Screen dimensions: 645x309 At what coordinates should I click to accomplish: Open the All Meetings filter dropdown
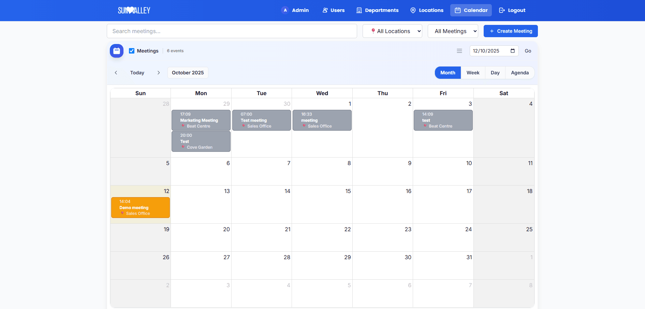pos(453,31)
